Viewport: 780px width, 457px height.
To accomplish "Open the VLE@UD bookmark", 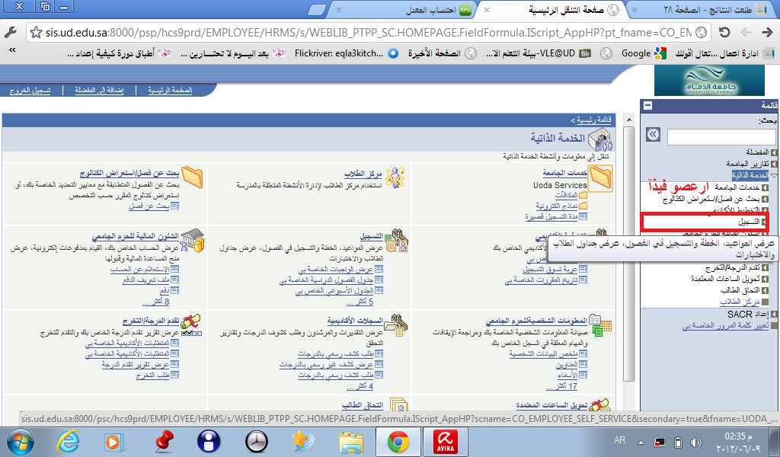I will 538,53.
